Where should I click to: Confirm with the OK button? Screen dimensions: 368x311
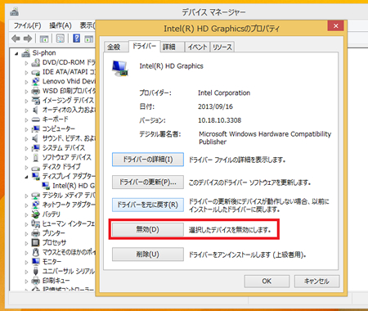coord(267,281)
